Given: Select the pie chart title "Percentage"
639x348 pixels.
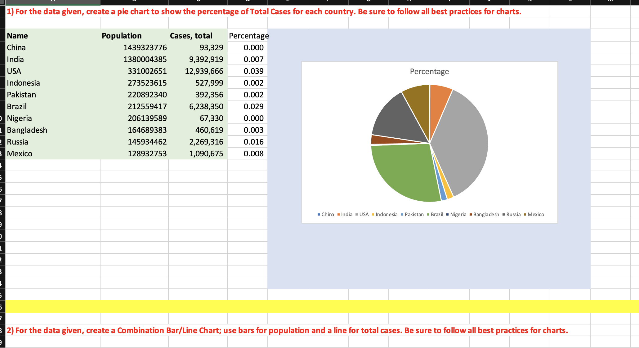Looking at the screenshot, I should [x=429, y=71].
